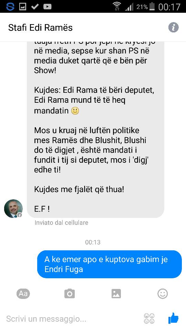Tap 'Inviato dal cellulare' label

[61, 222]
